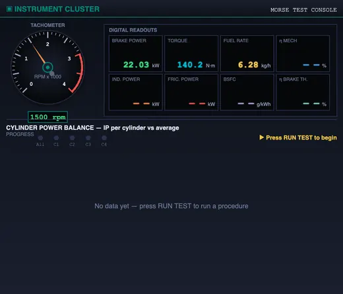Select the Ind. Power readout tile
The width and height of the screenshot is (343, 294).
tap(136, 92)
